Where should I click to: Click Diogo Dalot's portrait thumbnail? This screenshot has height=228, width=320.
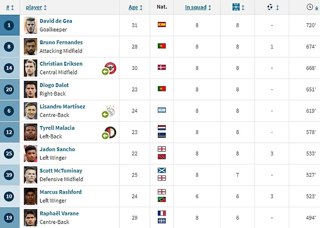(31, 89)
